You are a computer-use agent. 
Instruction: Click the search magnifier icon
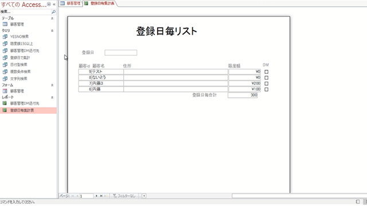(53, 11)
